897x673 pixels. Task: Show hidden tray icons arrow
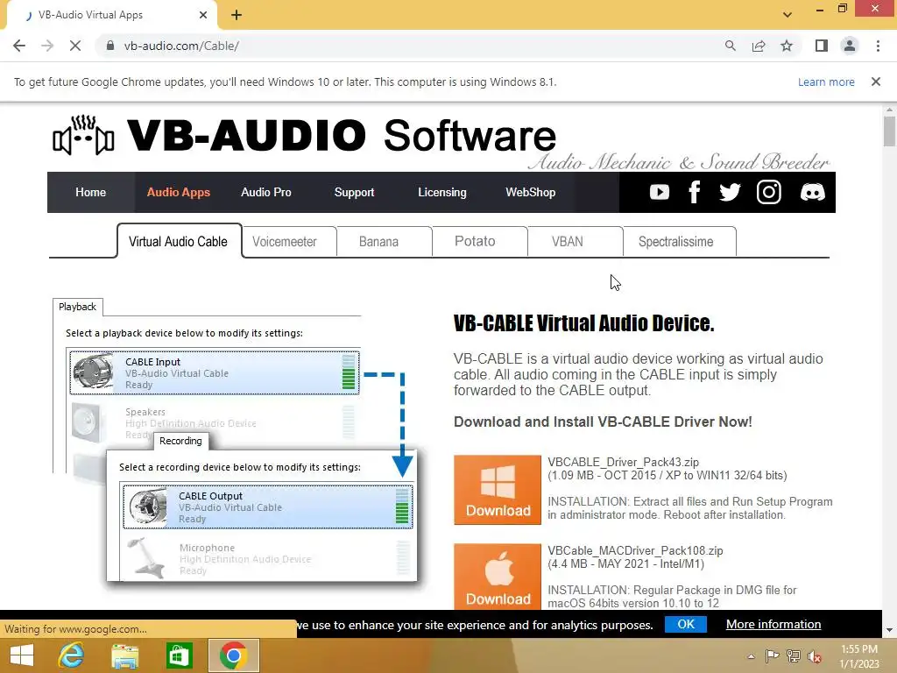point(751,656)
